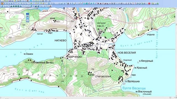Click the italic R icon in the drawing toolbar

(x=38, y=6)
